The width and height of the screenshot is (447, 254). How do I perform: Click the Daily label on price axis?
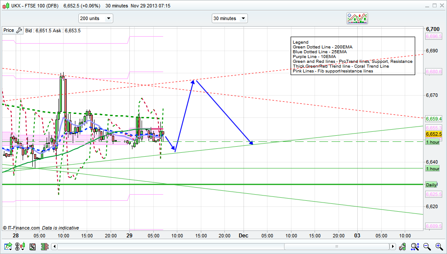click(x=432, y=185)
